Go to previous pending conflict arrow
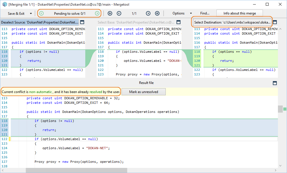The image size is (287, 173). [x=42, y=13]
